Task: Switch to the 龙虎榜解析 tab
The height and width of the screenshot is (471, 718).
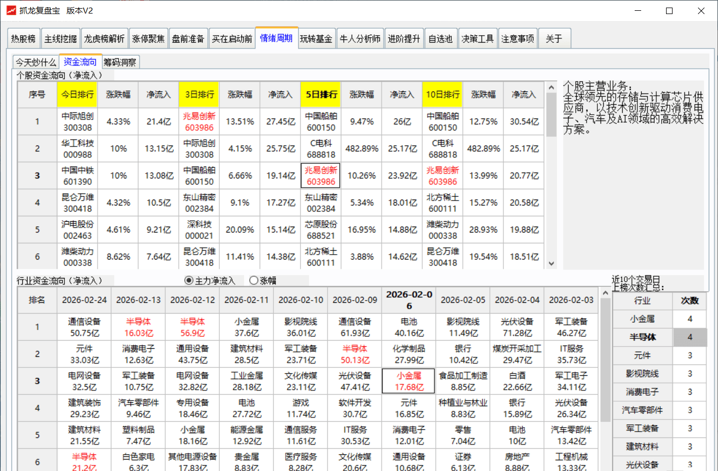Action: [104, 39]
